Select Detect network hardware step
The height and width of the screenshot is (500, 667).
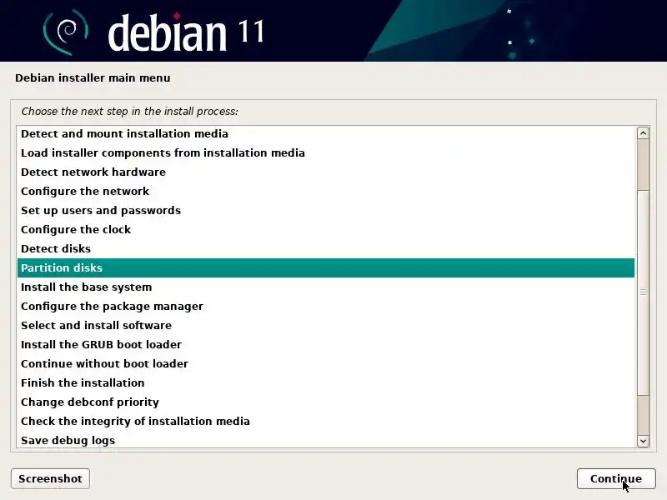[x=326, y=172]
